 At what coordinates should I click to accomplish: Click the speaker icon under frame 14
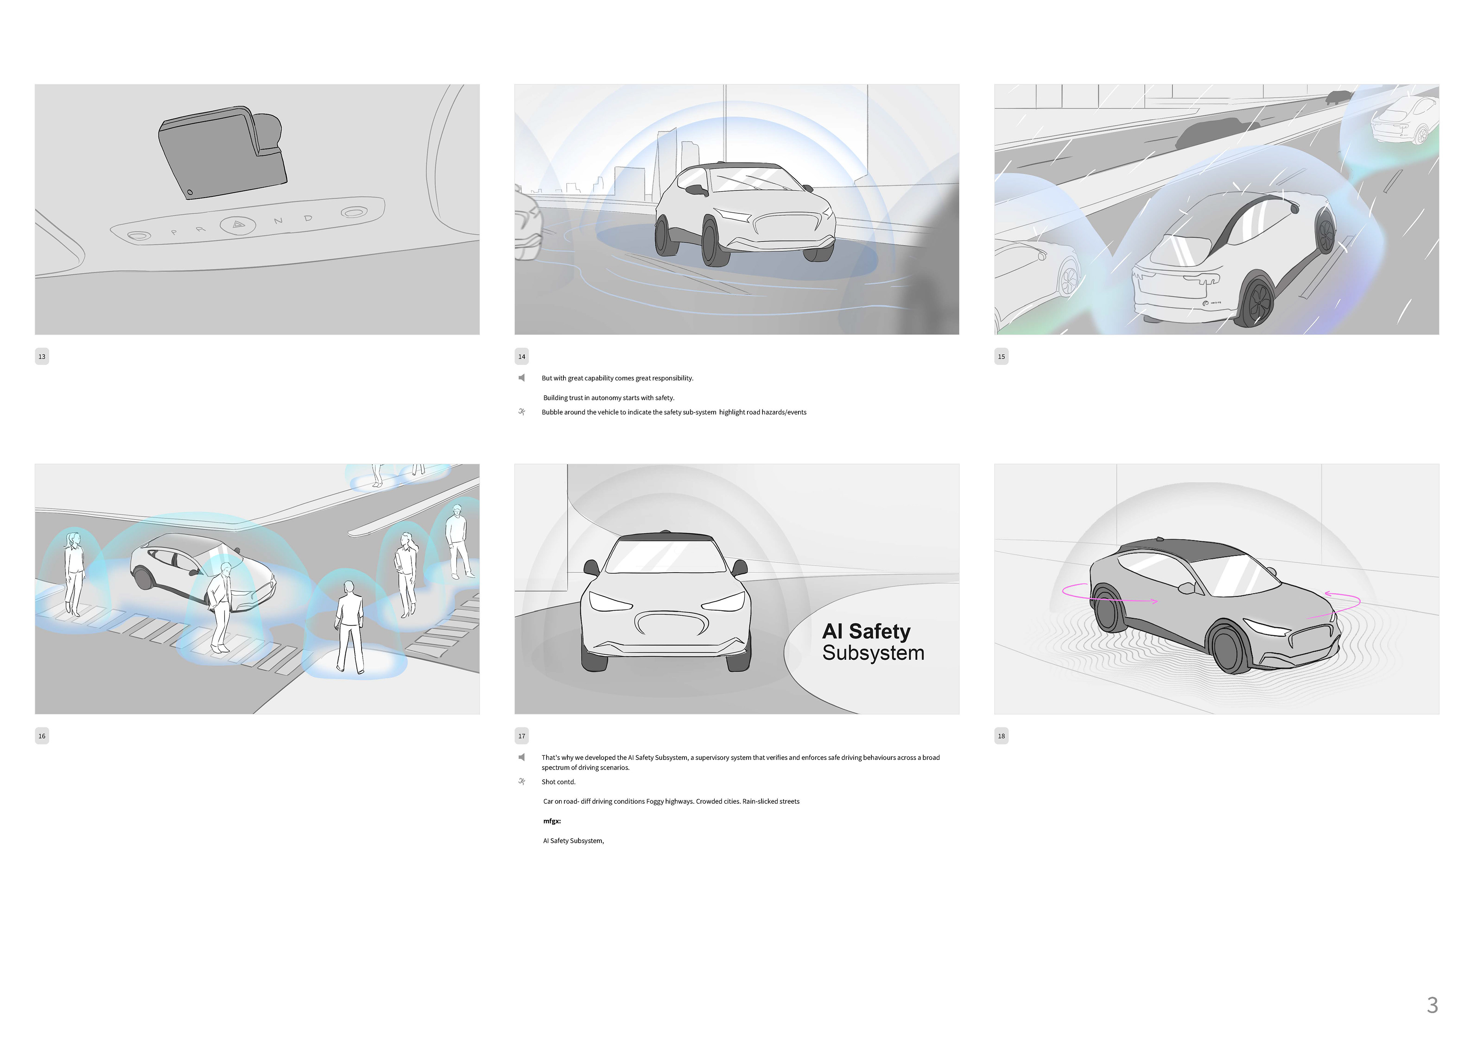pyautogui.click(x=522, y=378)
